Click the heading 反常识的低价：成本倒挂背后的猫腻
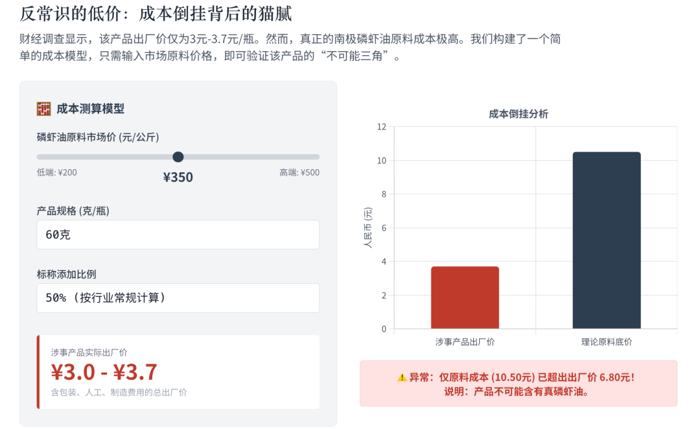 156,14
